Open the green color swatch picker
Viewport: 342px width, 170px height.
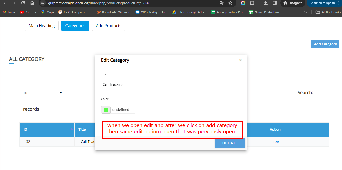[x=106, y=110]
